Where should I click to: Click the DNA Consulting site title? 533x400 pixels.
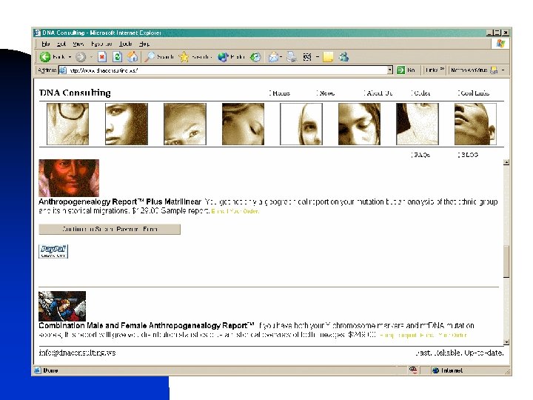tap(75, 93)
